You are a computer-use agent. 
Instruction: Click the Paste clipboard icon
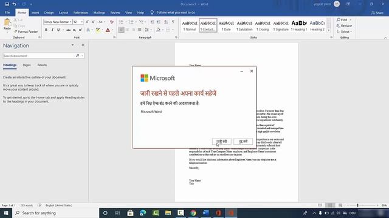[7, 22]
